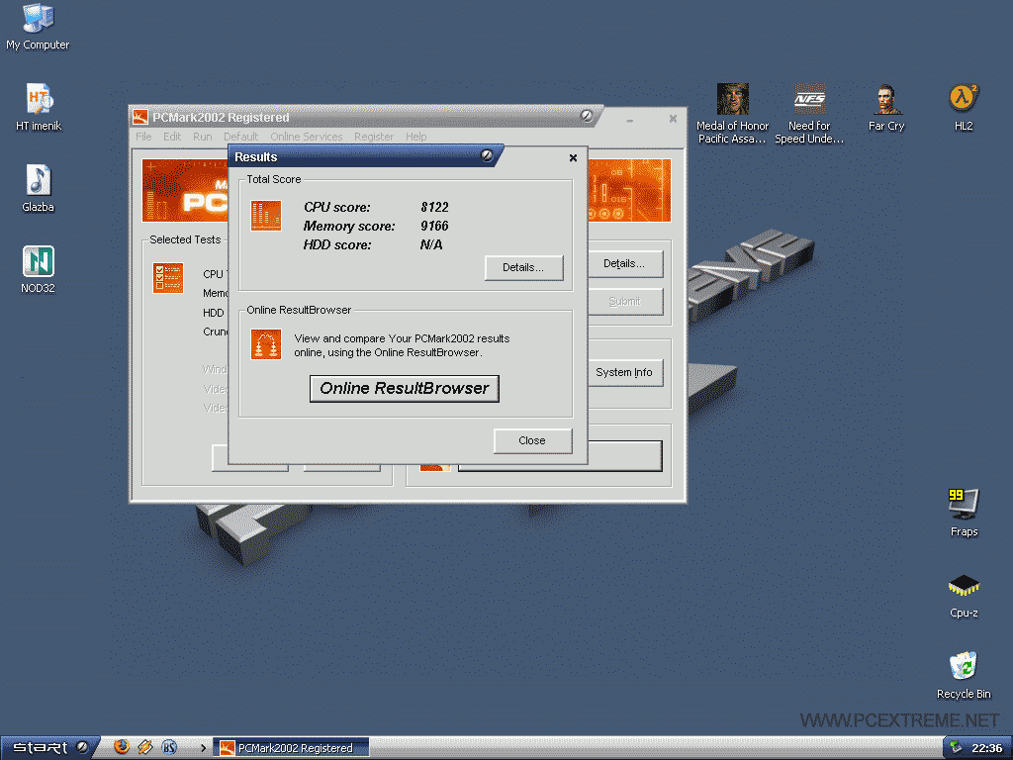Click the Firefox quick launch icon

click(122, 747)
